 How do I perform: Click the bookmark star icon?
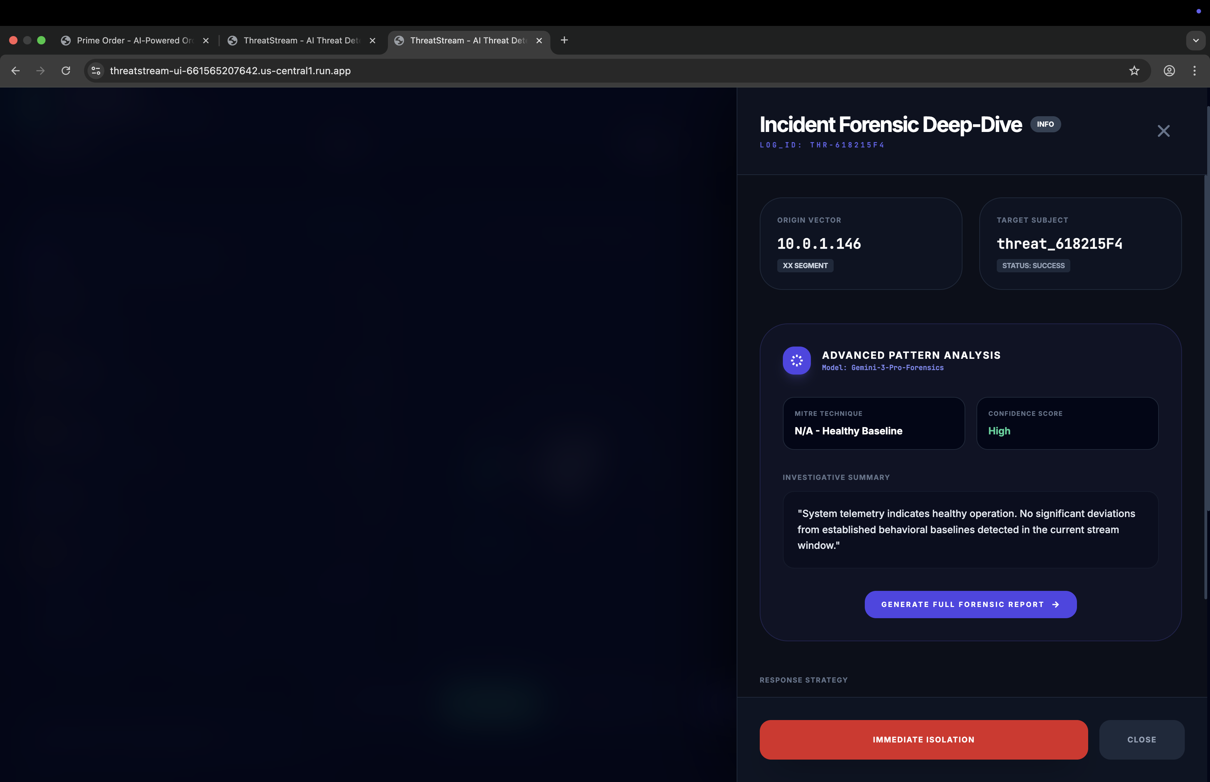(x=1134, y=71)
